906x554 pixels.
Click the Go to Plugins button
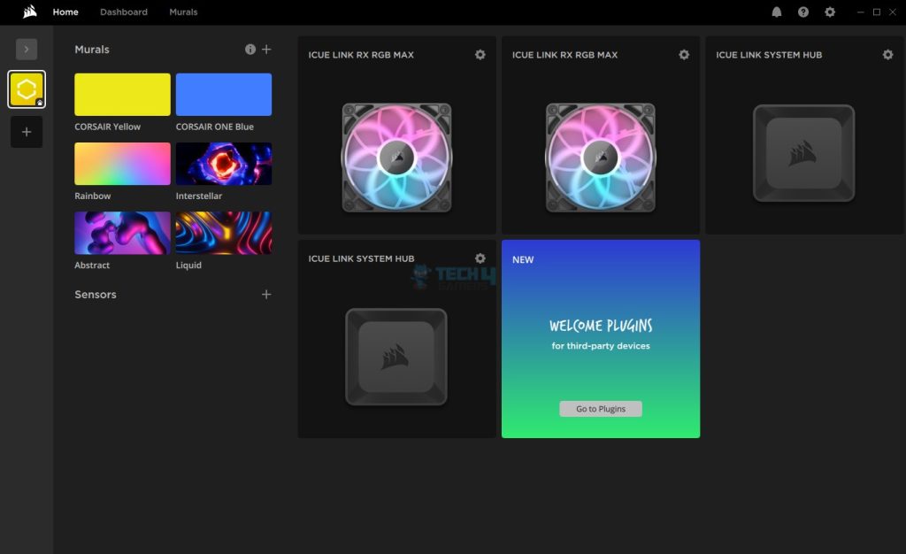click(601, 409)
